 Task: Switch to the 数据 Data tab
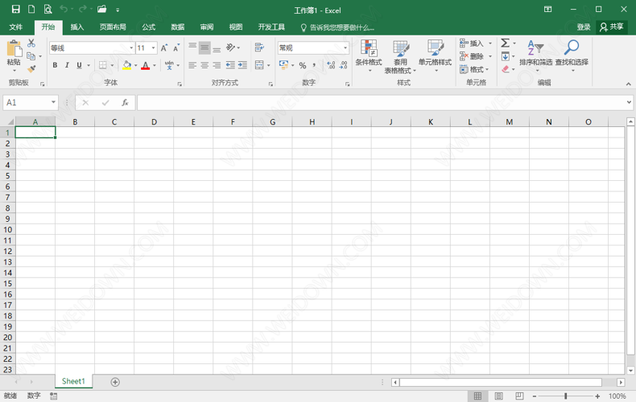[178, 27]
